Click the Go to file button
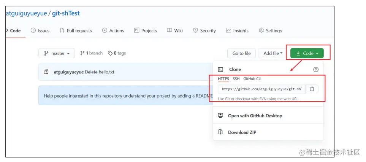This screenshot has width=366, height=162. (242, 53)
